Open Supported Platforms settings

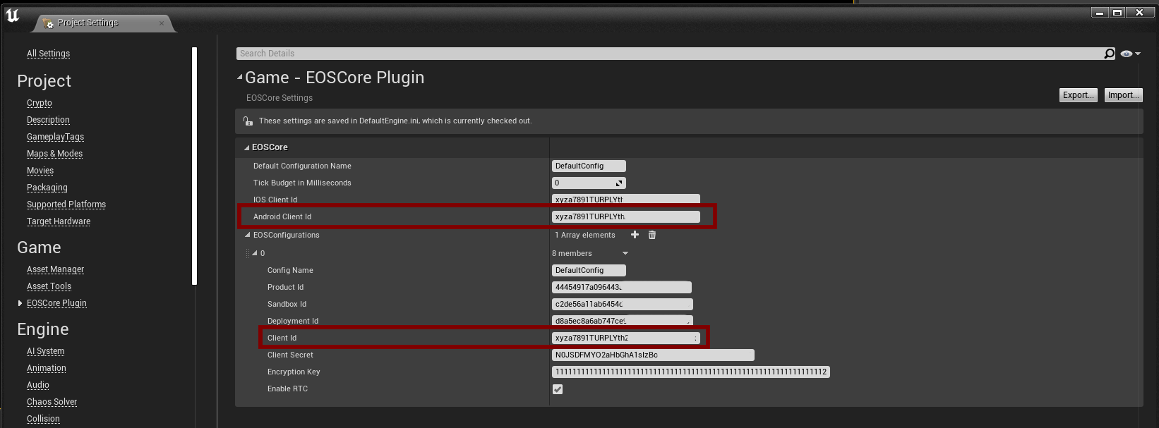[x=66, y=204]
